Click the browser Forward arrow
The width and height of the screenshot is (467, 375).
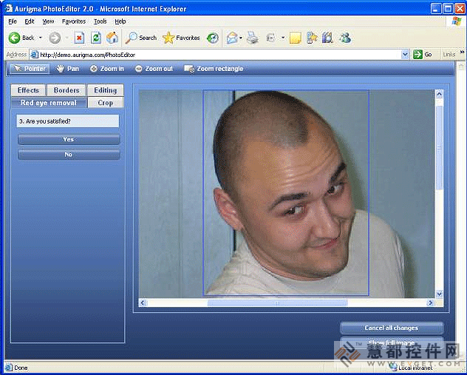click(55, 38)
